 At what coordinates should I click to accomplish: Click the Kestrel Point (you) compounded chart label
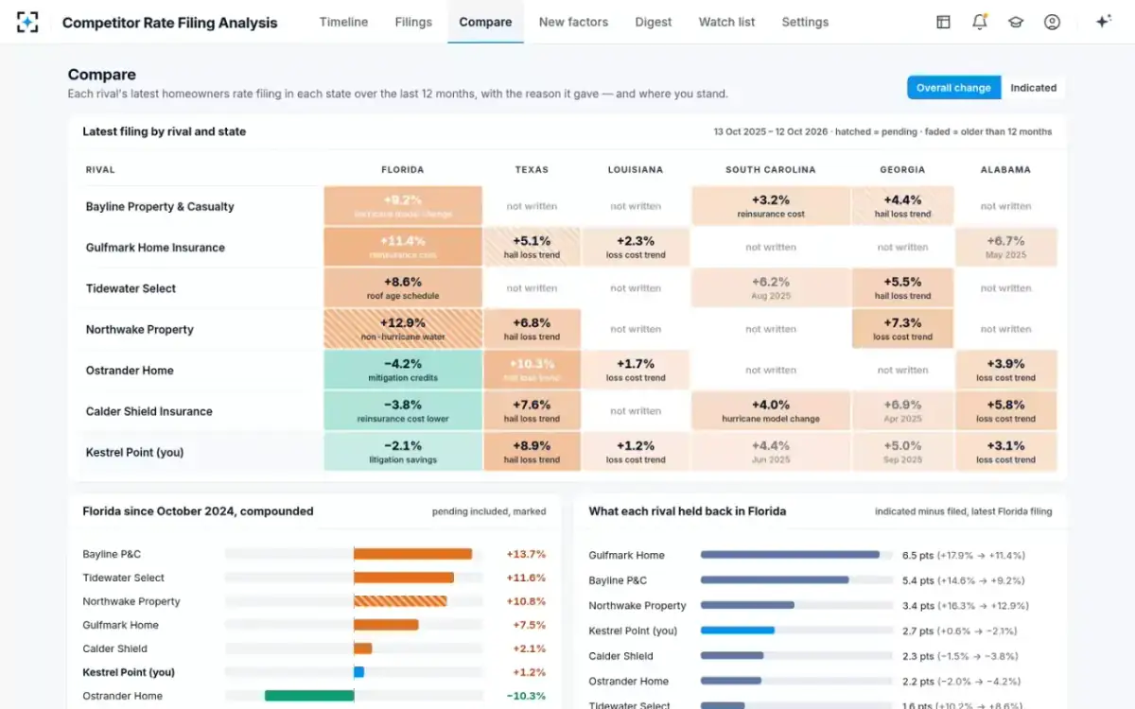click(129, 672)
